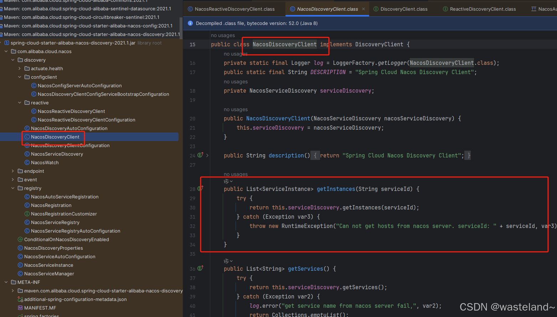Click the class icon of NacosAutoServiceRegistration
557x317 pixels.
pos(27,197)
